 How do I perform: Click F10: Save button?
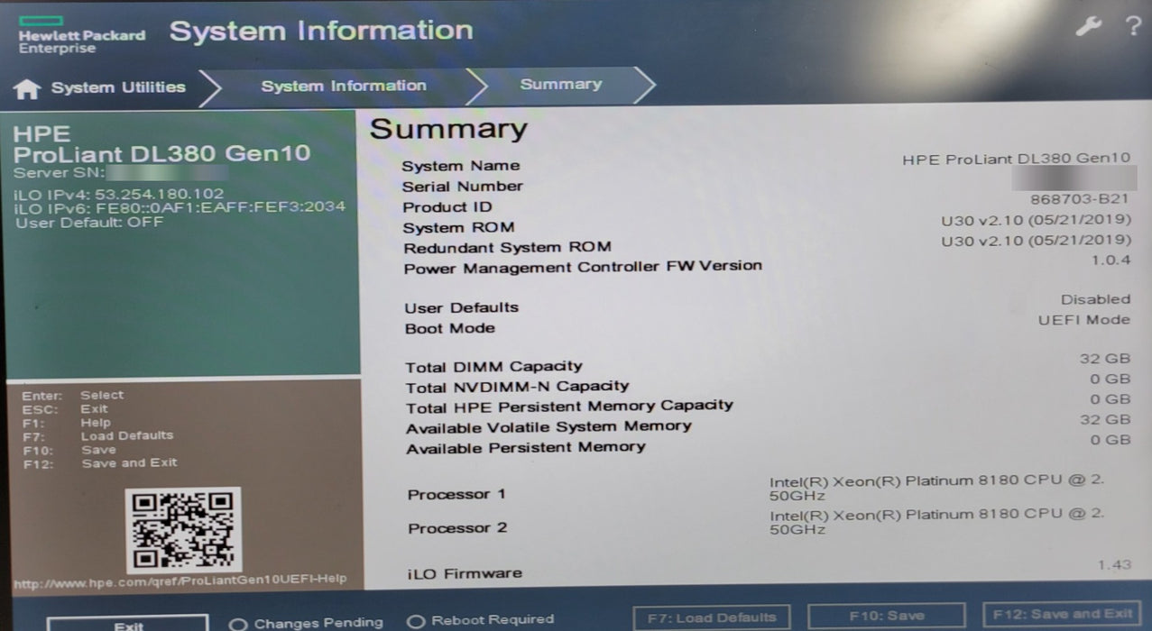click(x=886, y=616)
